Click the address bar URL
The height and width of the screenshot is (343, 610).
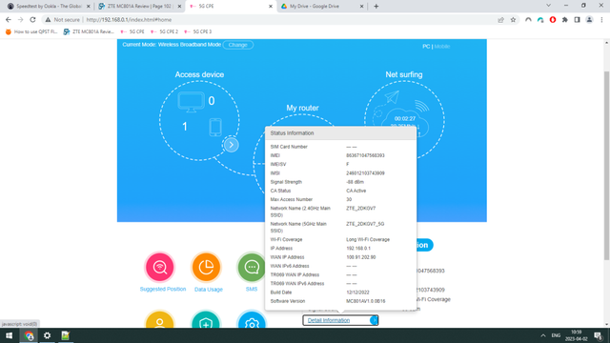click(129, 20)
